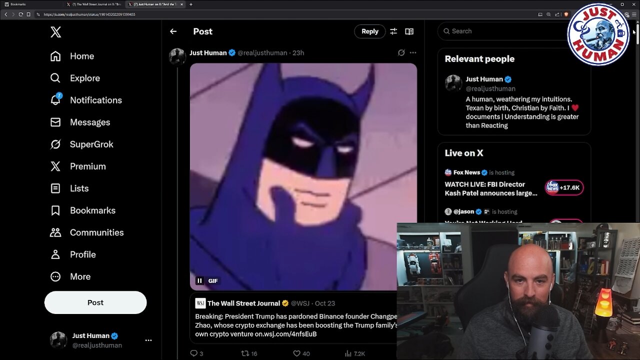Open a new browser tab
This screenshot has height=360, width=640.
click(191, 4)
